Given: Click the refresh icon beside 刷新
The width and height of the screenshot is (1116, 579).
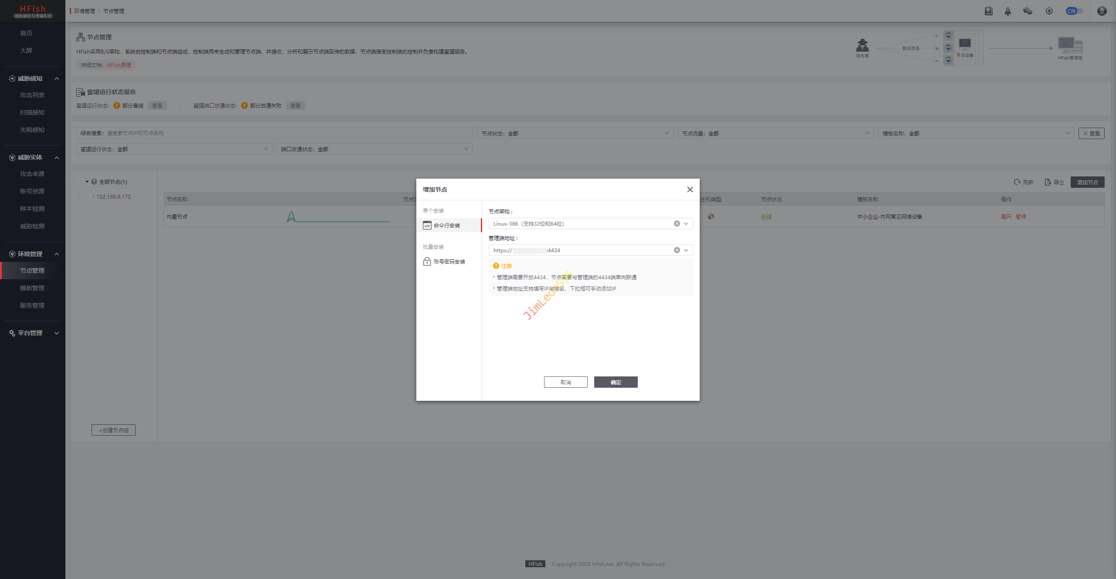Looking at the screenshot, I should pos(1017,182).
